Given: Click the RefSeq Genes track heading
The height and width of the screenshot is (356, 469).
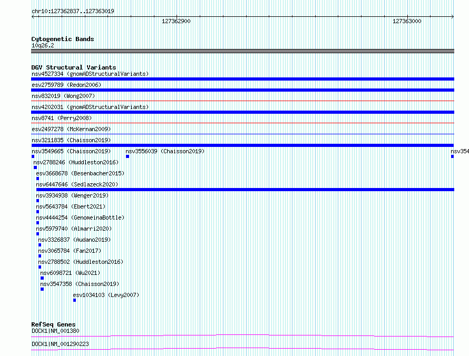Looking at the screenshot, I should point(53,324).
